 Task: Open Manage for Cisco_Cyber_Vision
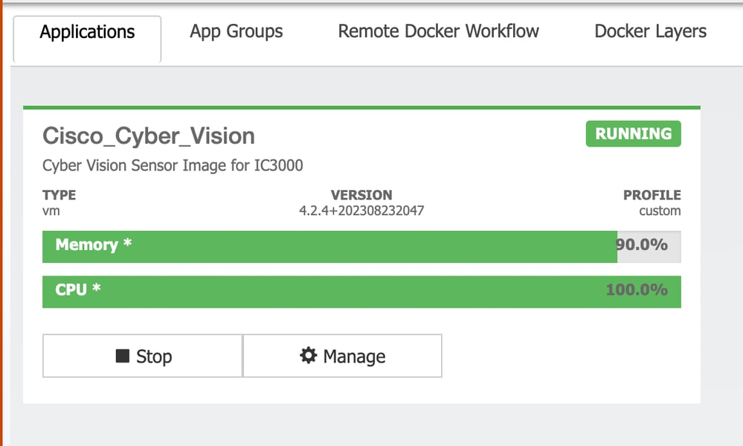[343, 356]
